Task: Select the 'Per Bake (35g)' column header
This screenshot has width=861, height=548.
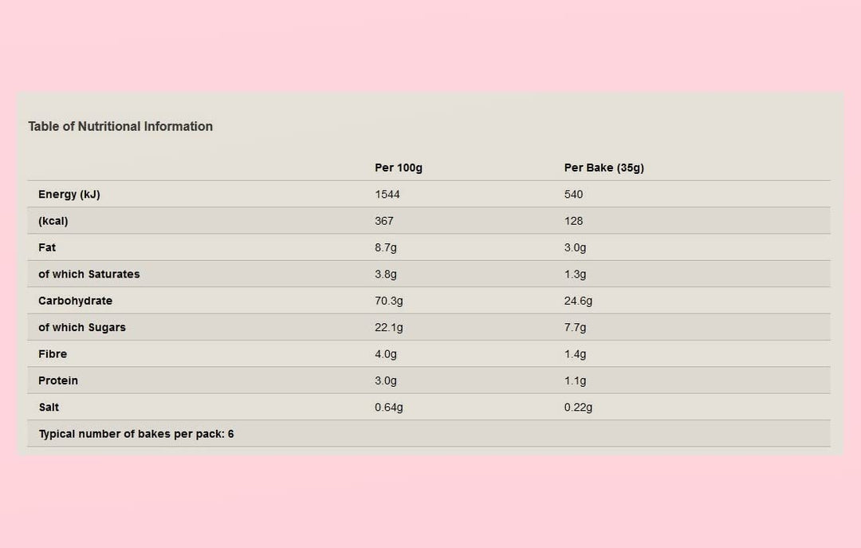Action: click(603, 168)
